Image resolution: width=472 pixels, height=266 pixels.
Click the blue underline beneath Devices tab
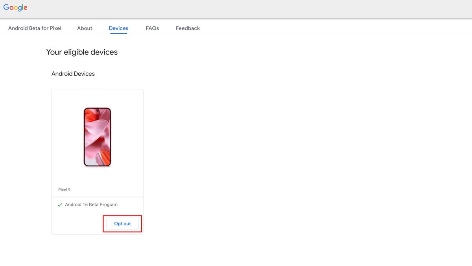[118, 33]
